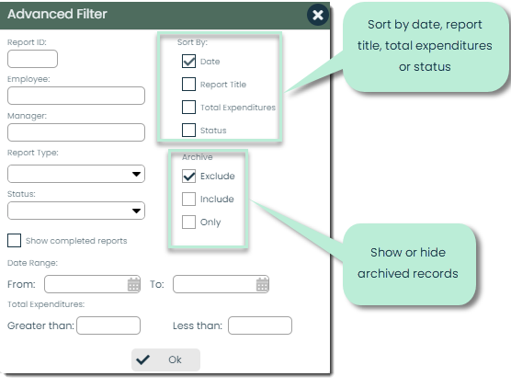Open the Status dropdown list
This screenshot has width=511, height=388.
point(76,211)
